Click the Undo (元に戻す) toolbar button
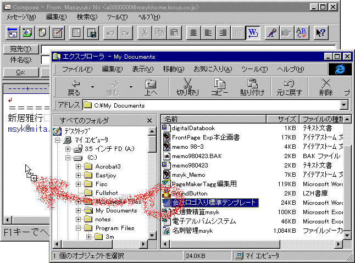Viewport: 355px width, 263px height. pos(288,87)
